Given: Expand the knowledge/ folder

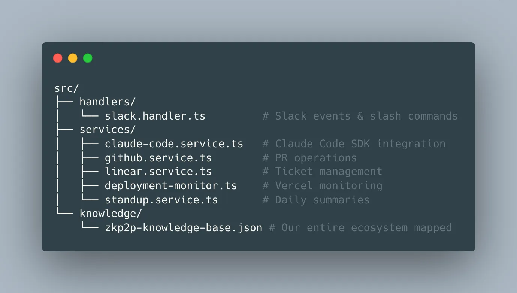Looking at the screenshot, I should pos(111,214).
